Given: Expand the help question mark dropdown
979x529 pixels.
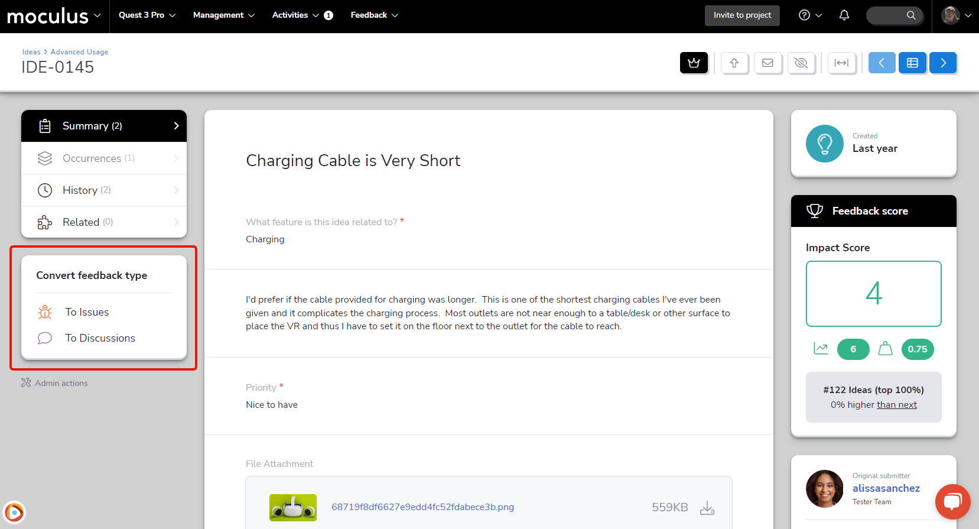Looking at the screenshot, I should [810, 15].
